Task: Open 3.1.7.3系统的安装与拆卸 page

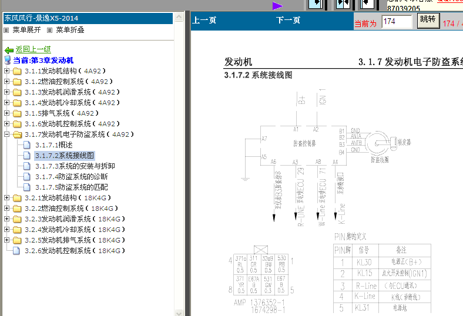Action: (75, 166)
